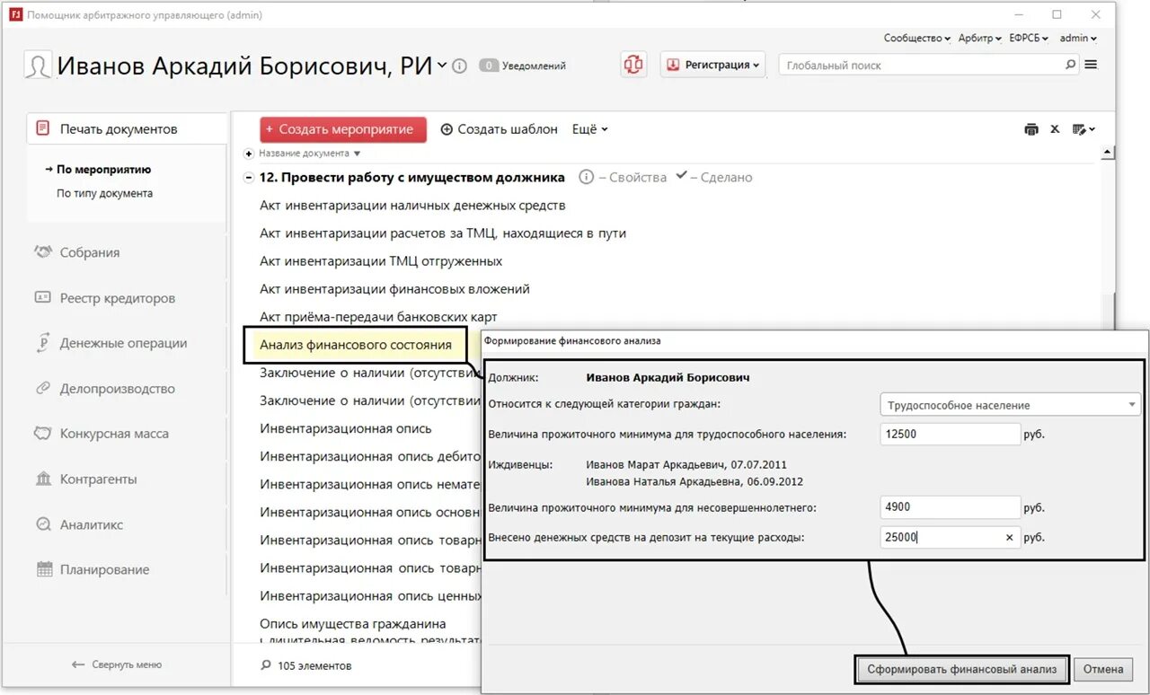Select Анализ финансового состояния document
This screenshot has height=695, width=1150.
pyautogui.click(x=355, y=345)
